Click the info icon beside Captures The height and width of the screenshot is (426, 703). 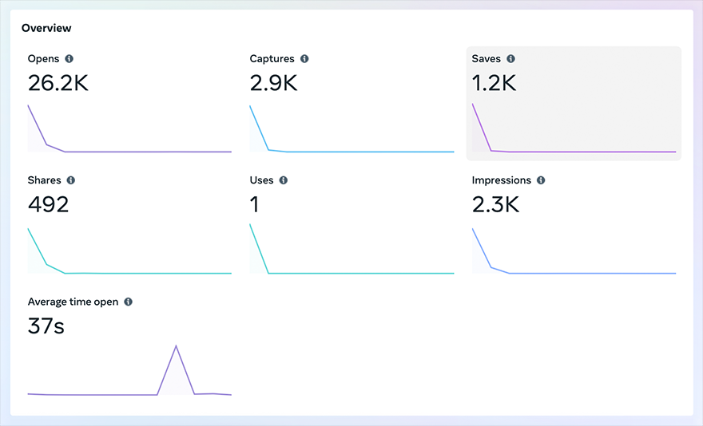pyautogui.click(x=304, y=59)
